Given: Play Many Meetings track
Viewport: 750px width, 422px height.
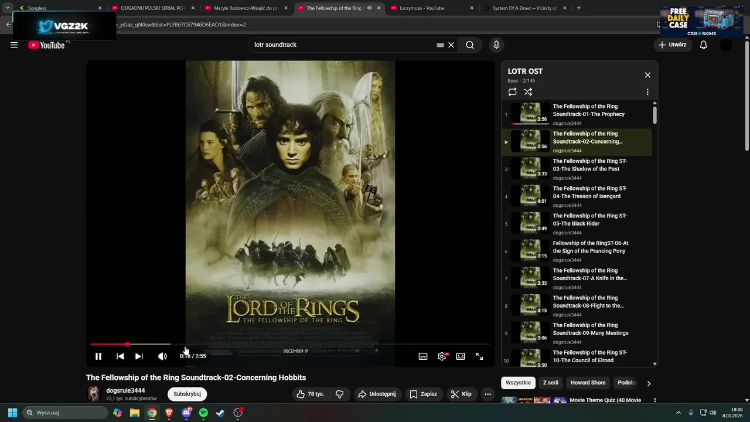Looking at the screenshot, I should click(x=577, y=333).
